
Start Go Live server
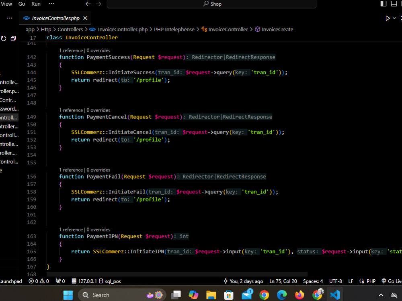[x=392, y=281]
